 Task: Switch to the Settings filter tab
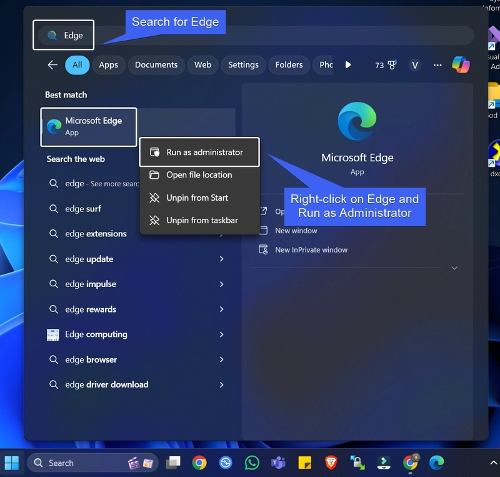point(243,65)
